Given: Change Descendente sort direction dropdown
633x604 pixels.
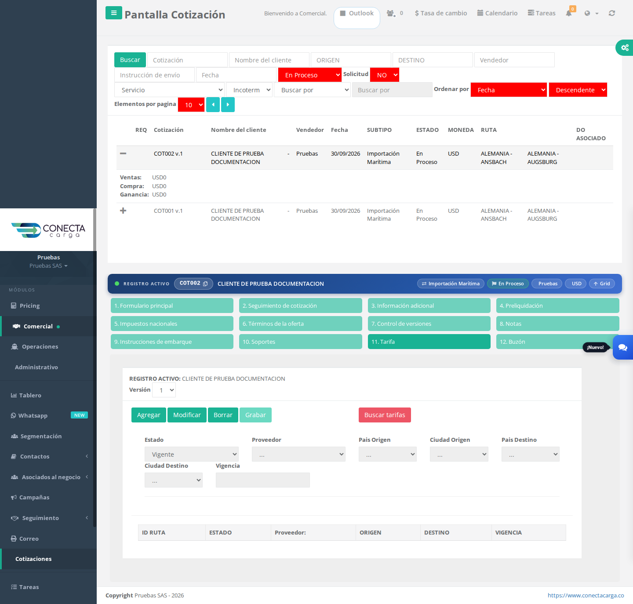Looking at the screenshot, I should pyautogui.click(x=578, y=90).
